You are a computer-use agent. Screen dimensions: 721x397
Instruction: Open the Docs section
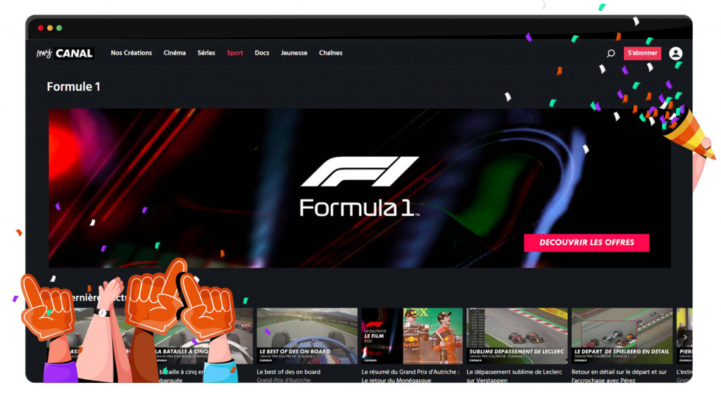[262, 53]
